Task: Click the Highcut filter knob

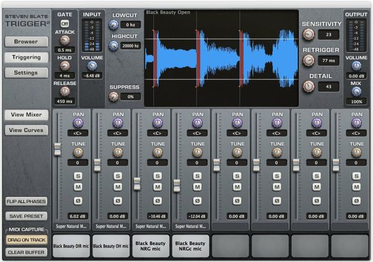Action: 114,46
